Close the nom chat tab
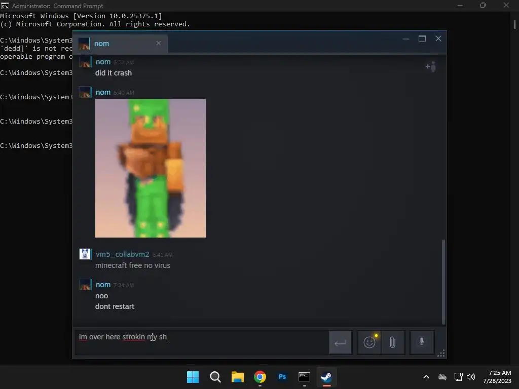Viewport: 519px width, 389px height. (x=159, y=44)
